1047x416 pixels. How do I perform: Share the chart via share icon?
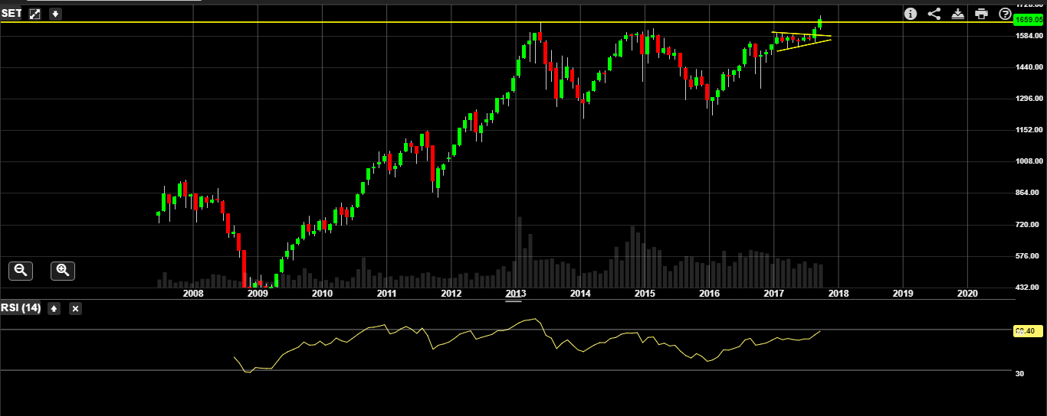pyautogui.click(x=934, y=14)
